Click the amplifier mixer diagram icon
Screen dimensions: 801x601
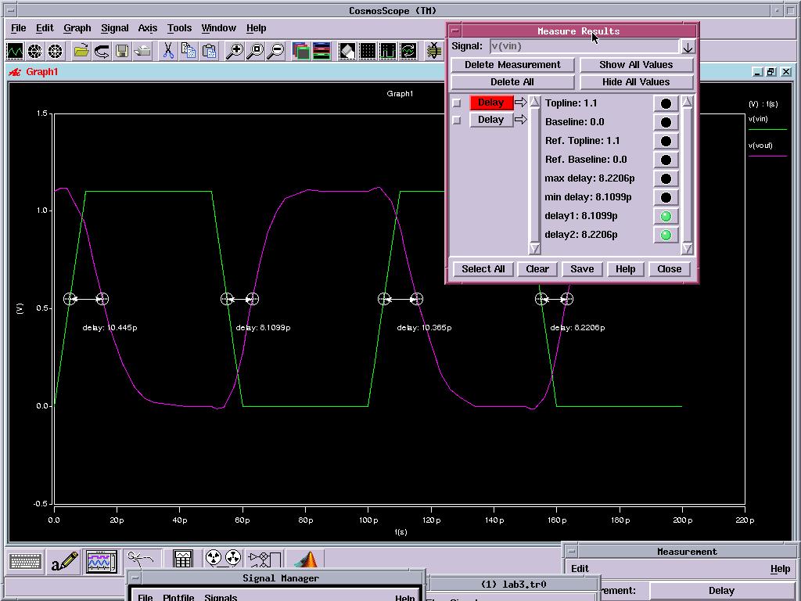(264, 559)
